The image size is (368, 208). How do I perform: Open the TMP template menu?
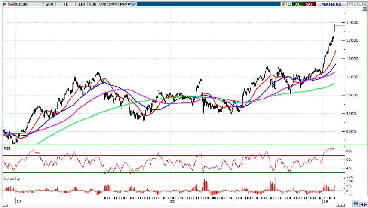[x=122, y=4]
